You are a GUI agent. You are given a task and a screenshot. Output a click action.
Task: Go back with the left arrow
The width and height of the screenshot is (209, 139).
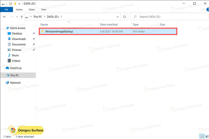click(x=4, y=17)
